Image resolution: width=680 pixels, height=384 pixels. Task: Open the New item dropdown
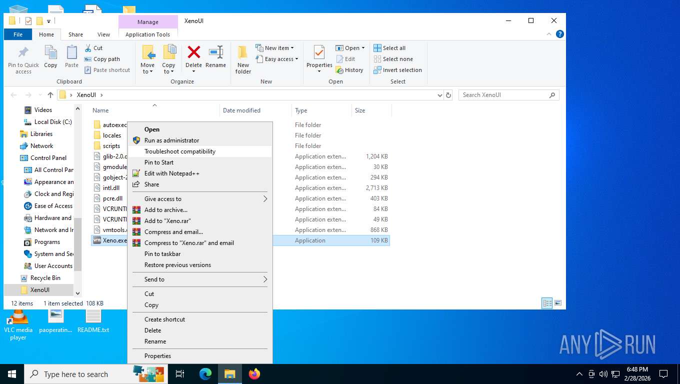click(274, 48)
